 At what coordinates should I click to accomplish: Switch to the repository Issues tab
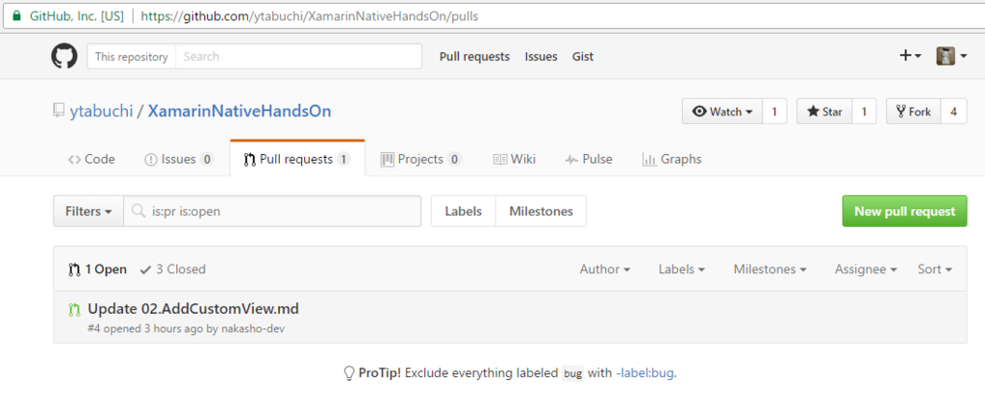179,159
